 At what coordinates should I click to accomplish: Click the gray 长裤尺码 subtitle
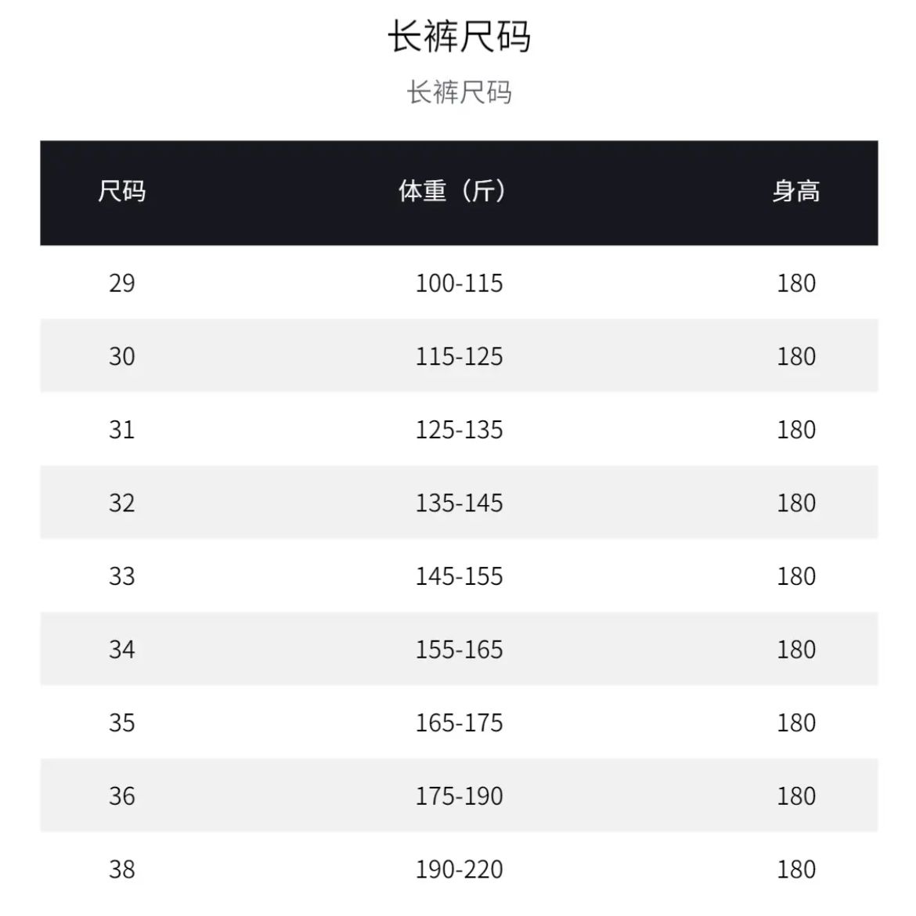point(459,92)
